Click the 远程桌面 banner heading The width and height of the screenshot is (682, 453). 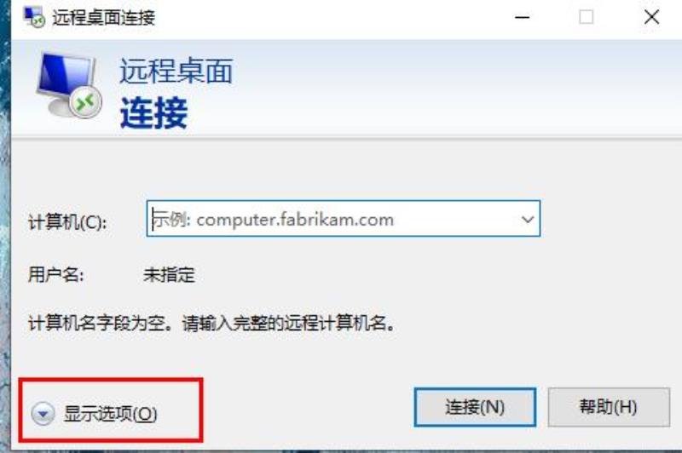176,71
